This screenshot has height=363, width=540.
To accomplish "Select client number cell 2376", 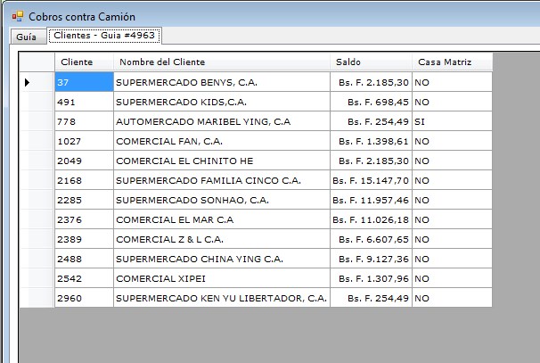I will click(x=84, y=219).
